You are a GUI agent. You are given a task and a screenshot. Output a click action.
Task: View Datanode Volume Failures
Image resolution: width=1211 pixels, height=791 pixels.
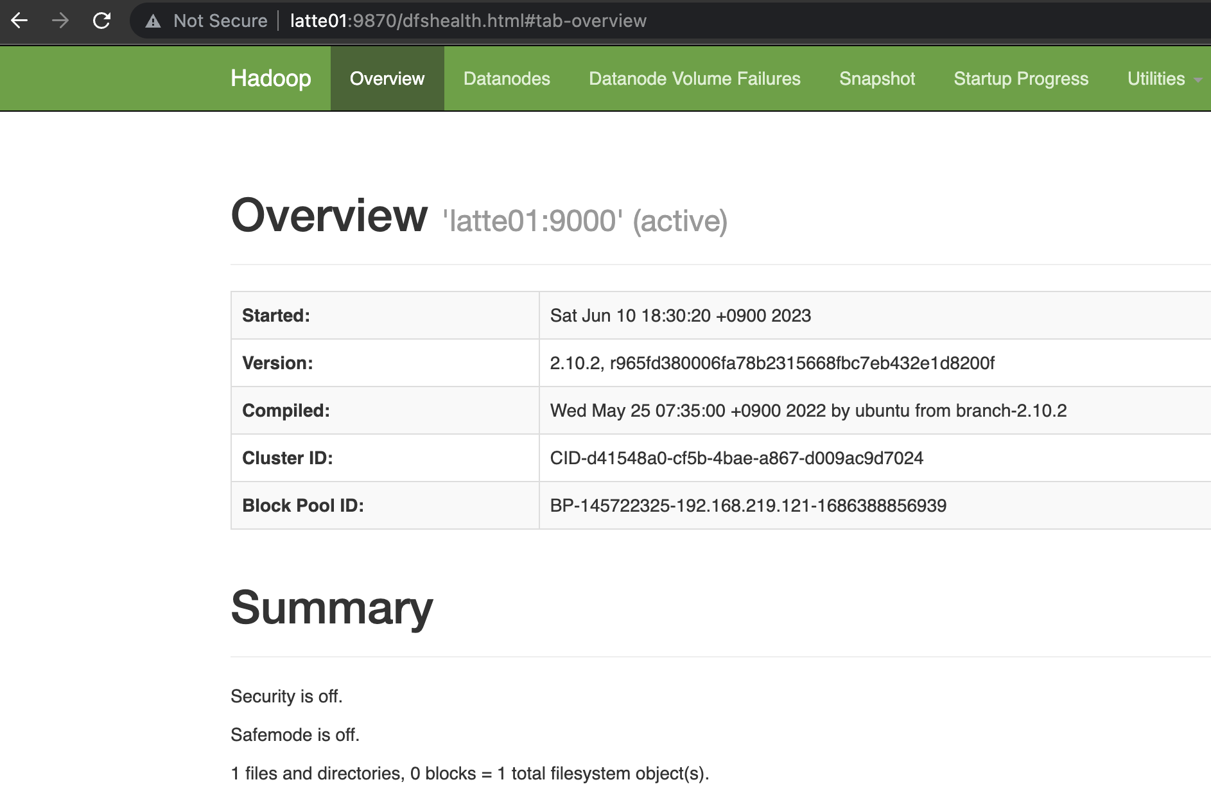[x=694, y=78]
